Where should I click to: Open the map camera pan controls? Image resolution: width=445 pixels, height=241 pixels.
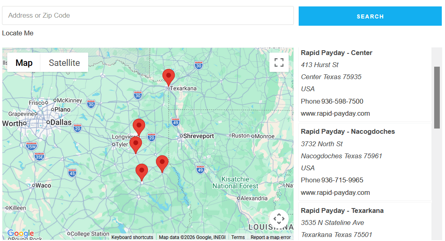click(279, 219)
